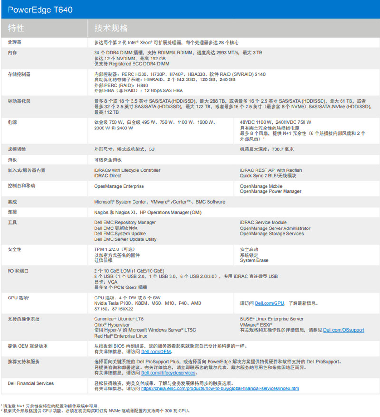Click the Nagios 和 Nagios XI text line
Screen dimensions: 380x417
[x=148, y=212]
